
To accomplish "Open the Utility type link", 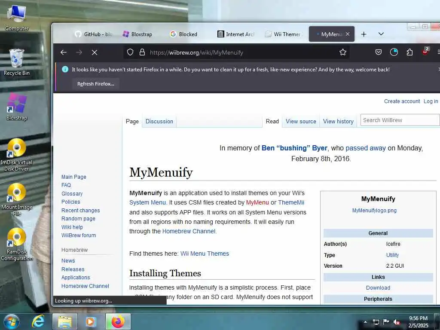I will point(392,255).
